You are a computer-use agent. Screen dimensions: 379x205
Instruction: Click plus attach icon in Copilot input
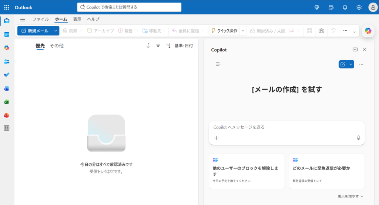[216, 138]
